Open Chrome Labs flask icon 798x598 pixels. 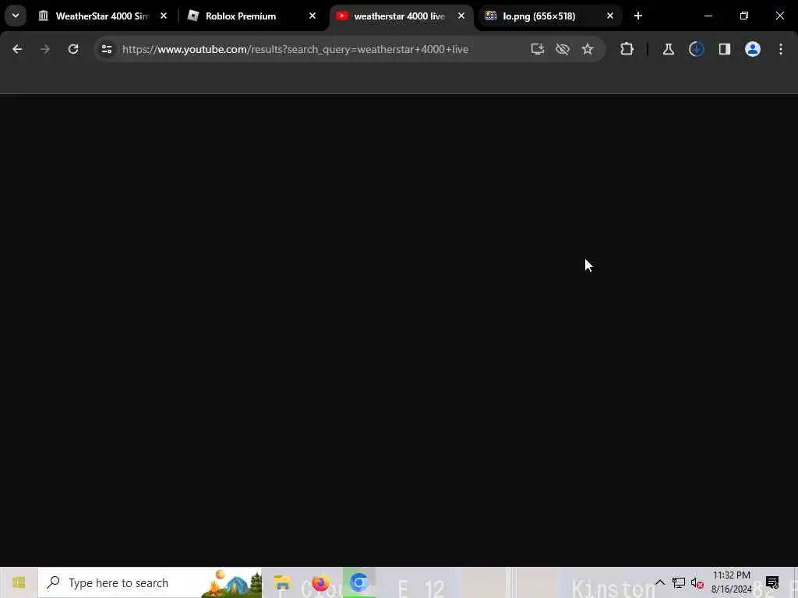tap(668, 49)
